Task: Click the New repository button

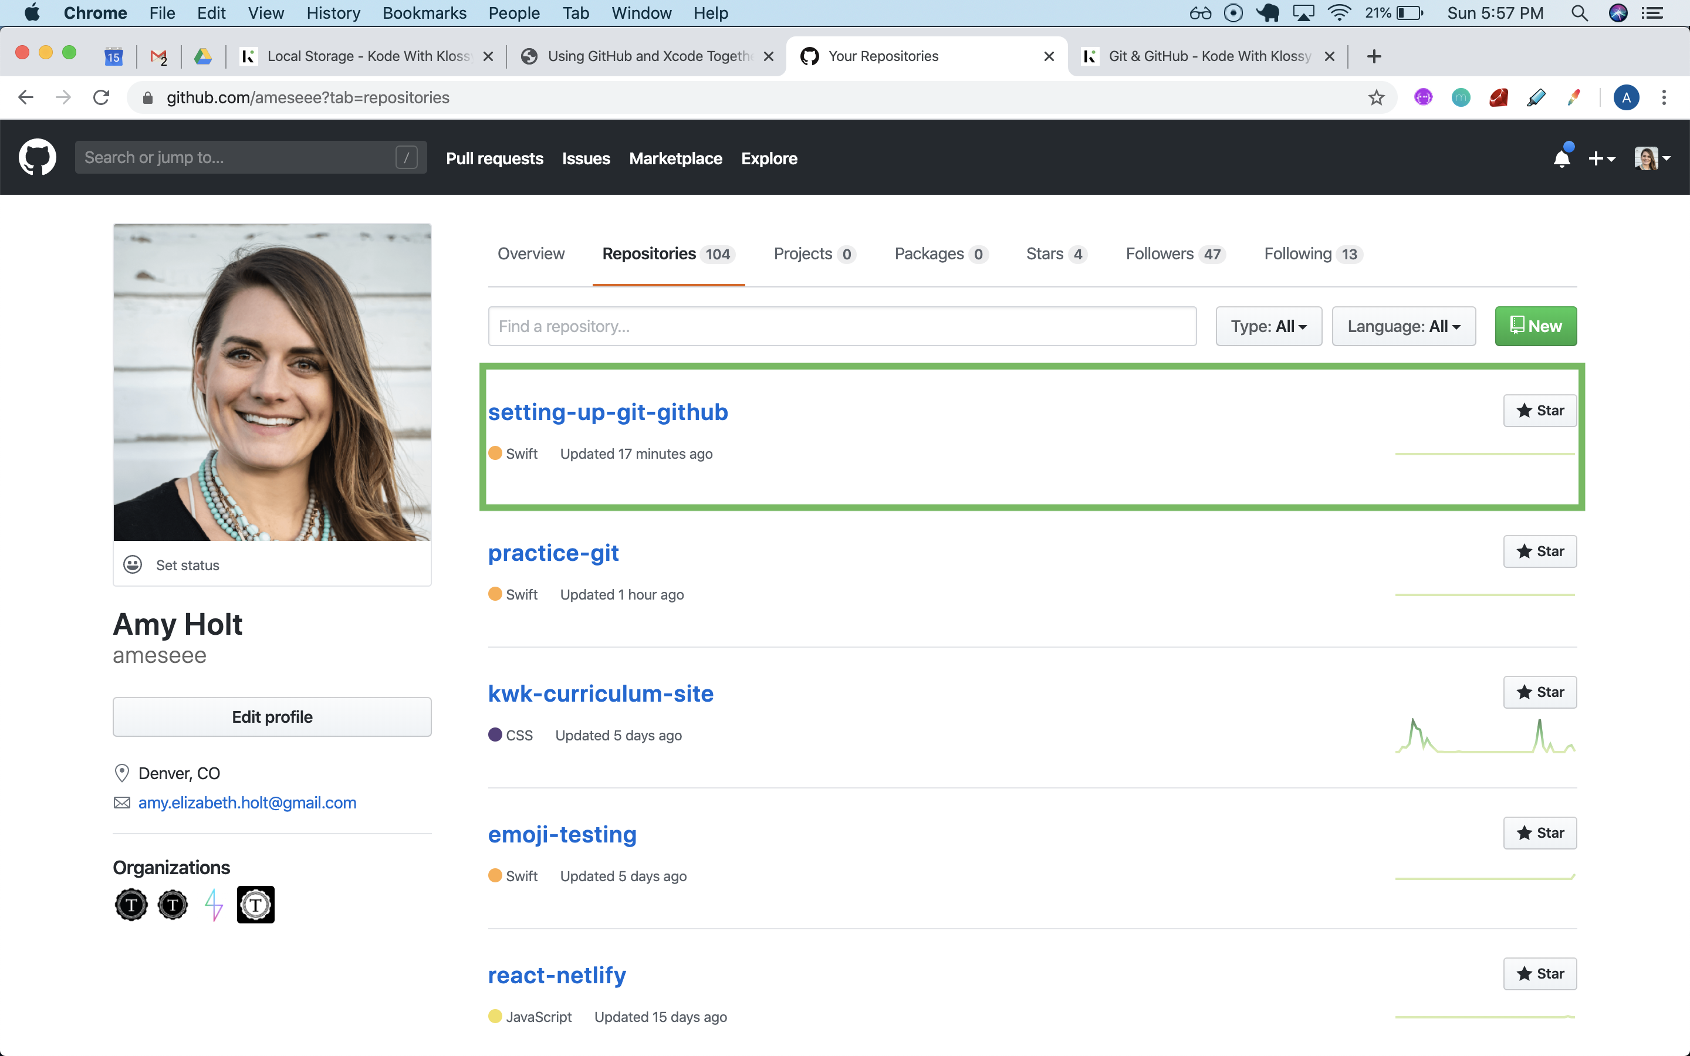Action: click(x=1534, y=325)
